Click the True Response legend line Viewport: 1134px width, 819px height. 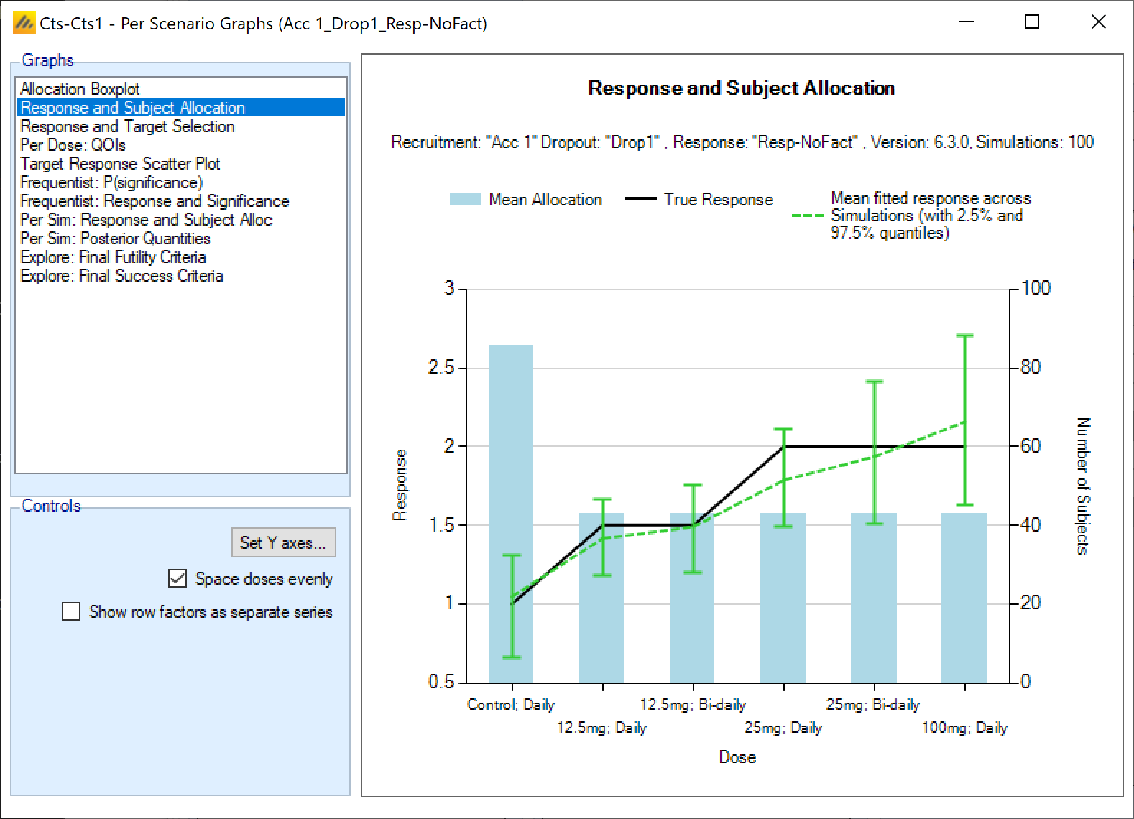point(640,200)
